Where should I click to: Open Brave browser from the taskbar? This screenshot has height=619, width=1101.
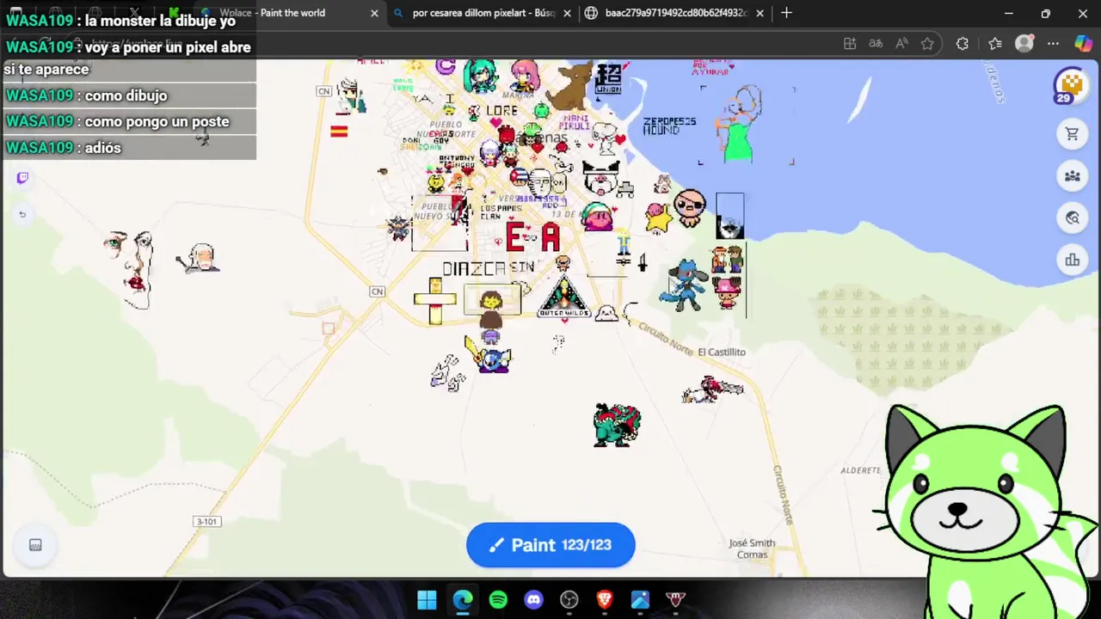(605, 600)
